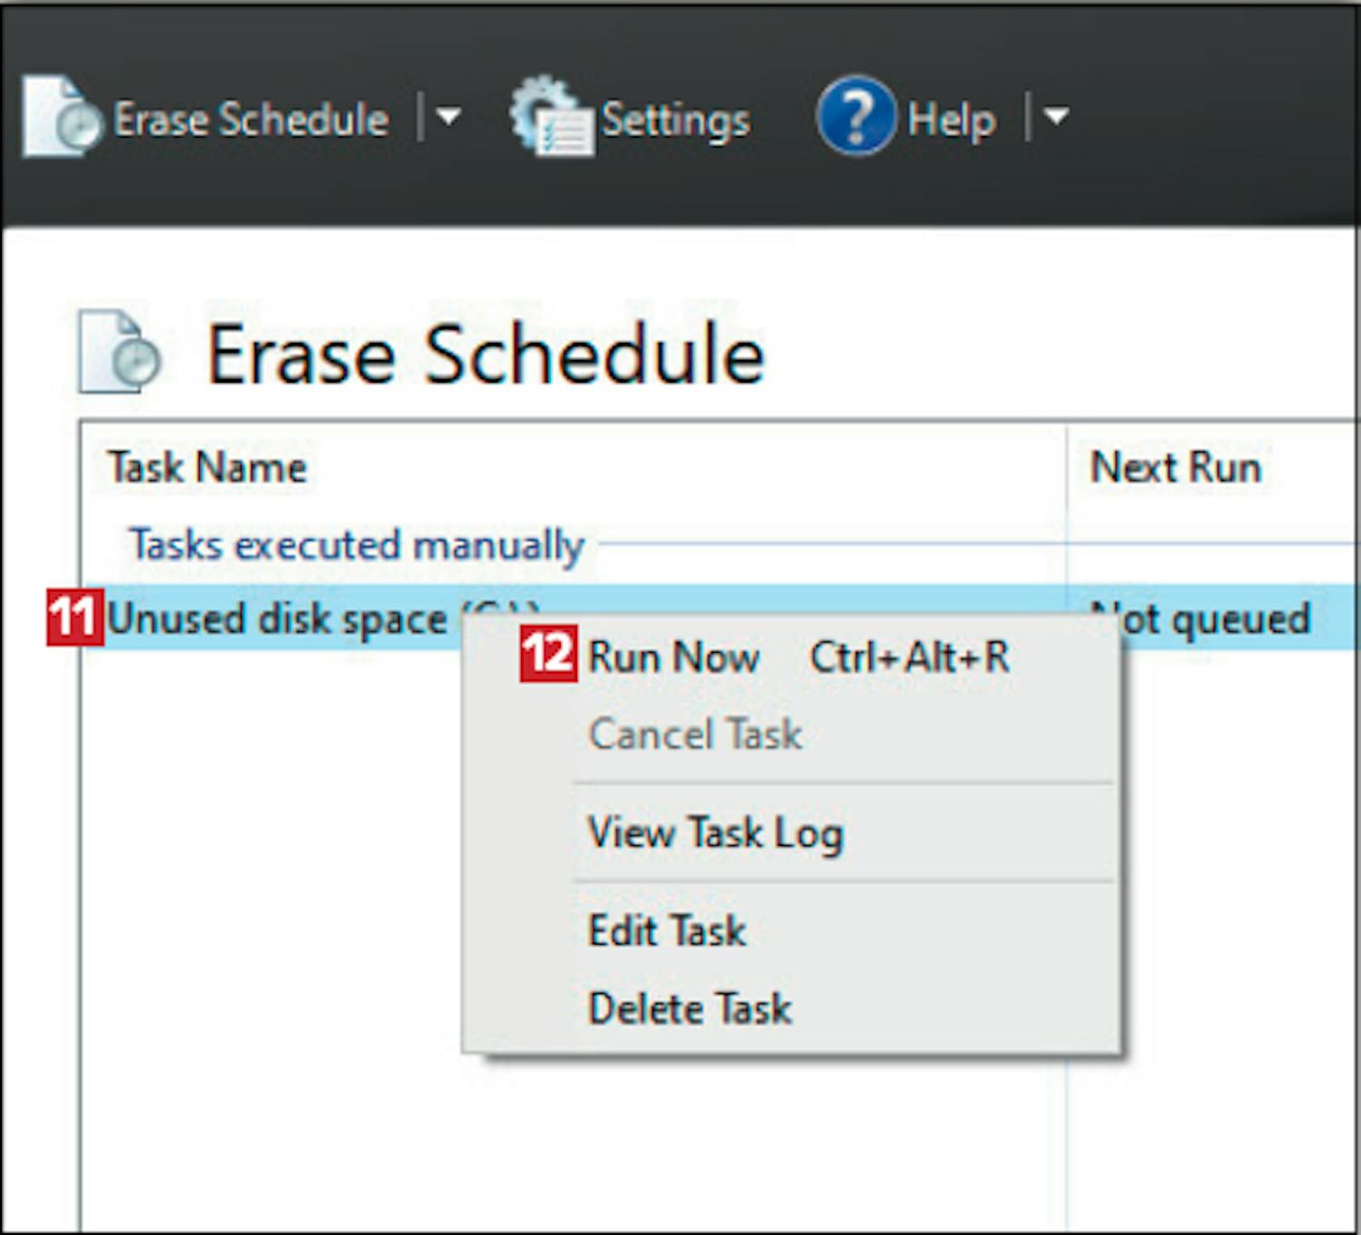The width and height of the screenshot is (1361, 1235).
Task: Click the Settings text label in toolbar
Action: click(x=676, y=120)
